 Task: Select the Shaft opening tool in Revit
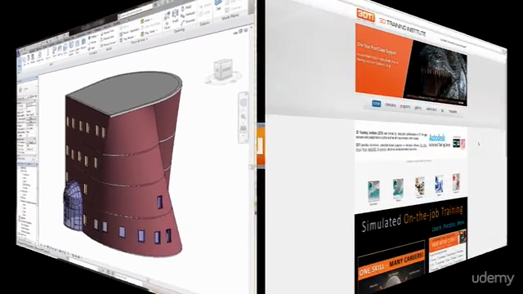coord(175,16)
